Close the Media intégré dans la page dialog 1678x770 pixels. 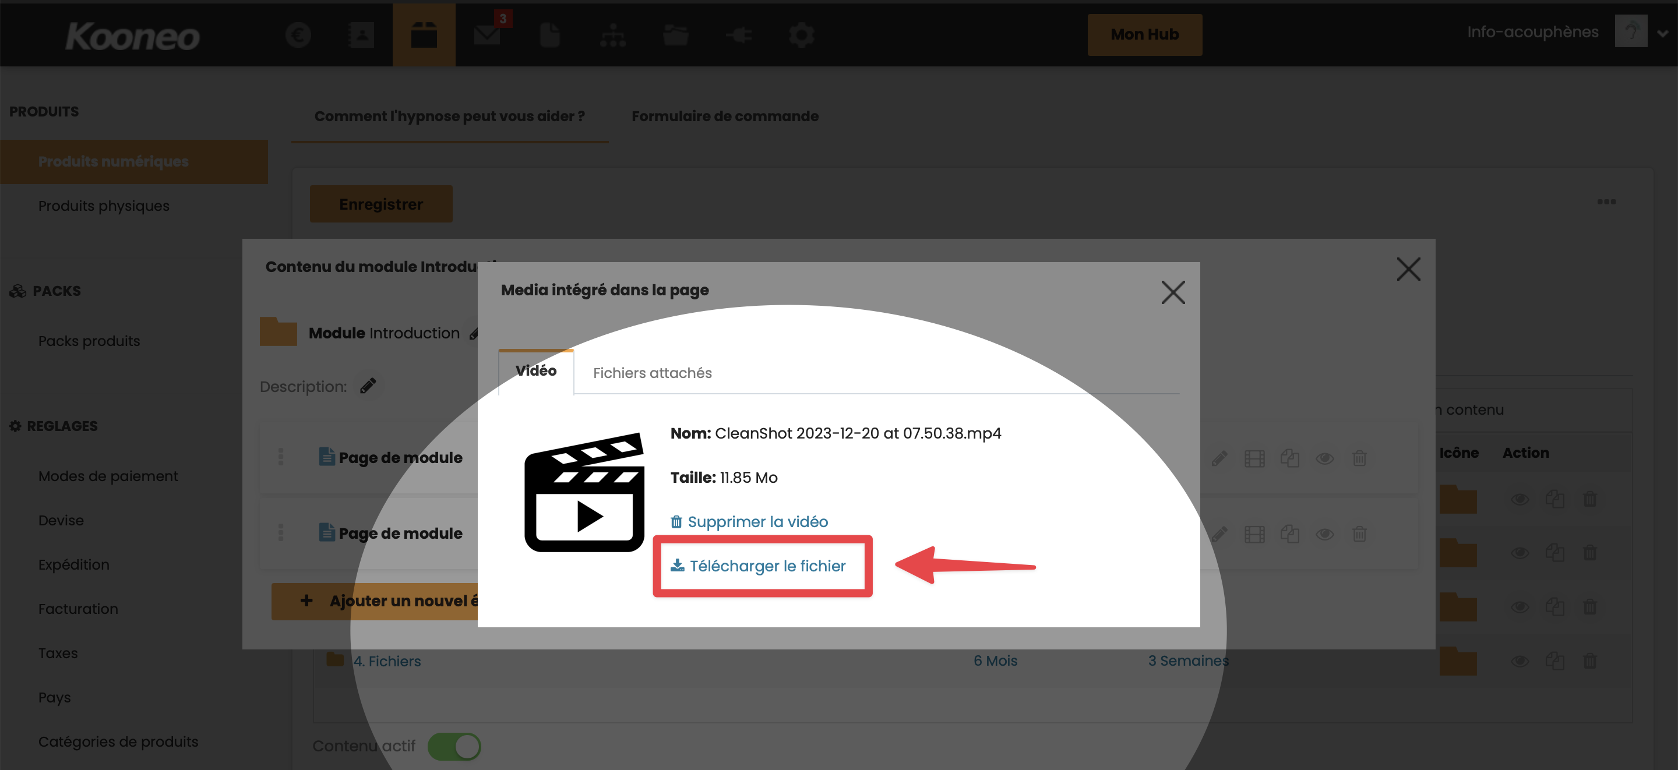pos(1172,292)
